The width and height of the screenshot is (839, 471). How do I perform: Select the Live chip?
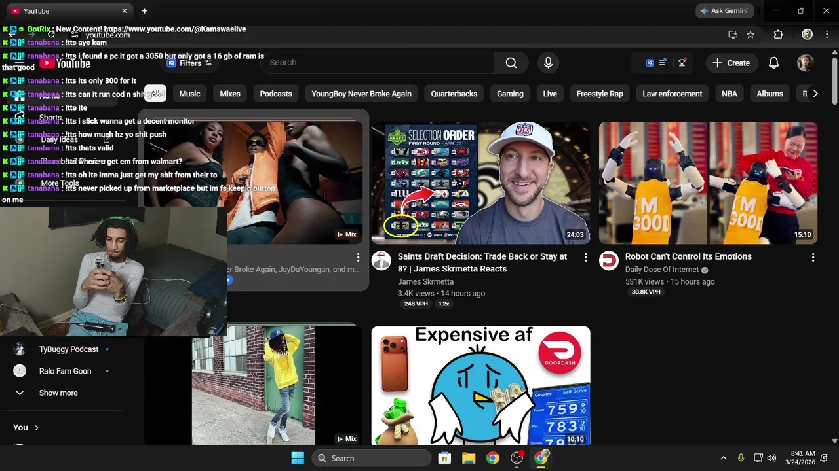(x=550, y=94)
